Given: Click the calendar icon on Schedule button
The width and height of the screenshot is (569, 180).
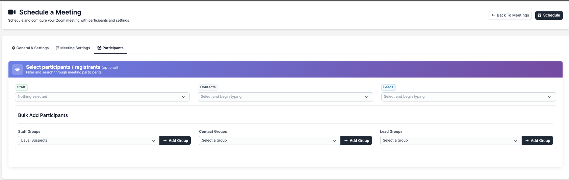Looking at the screenshot, I should point(540,15).
